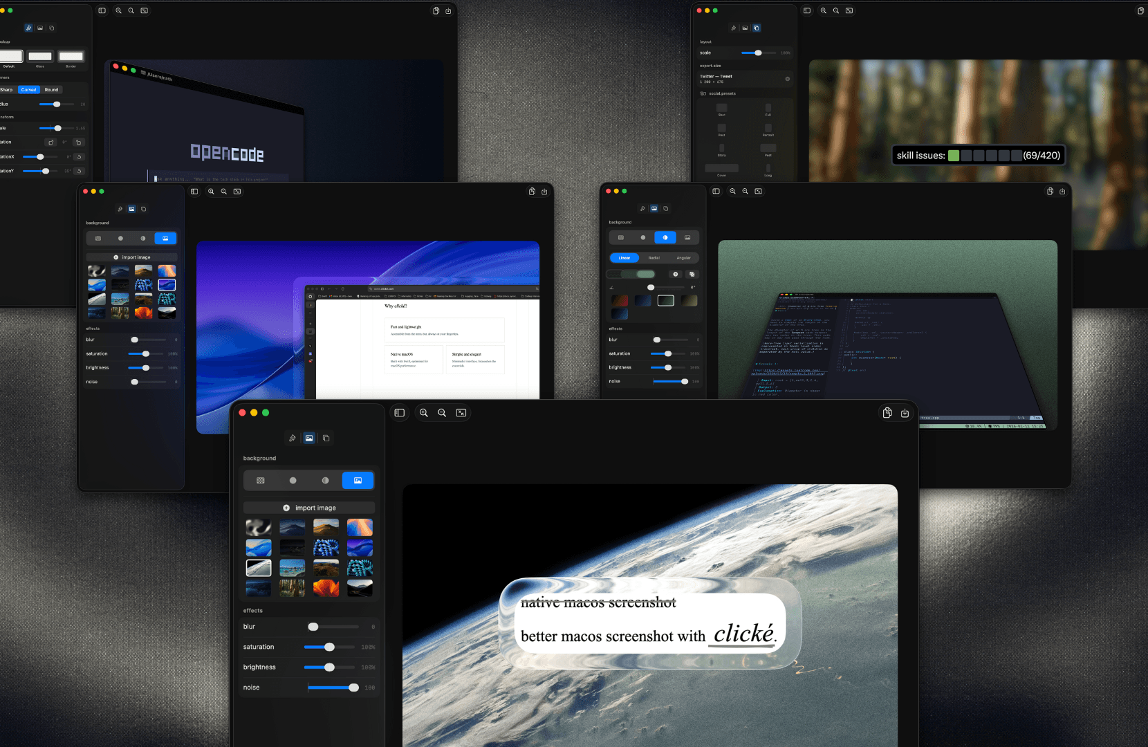Reset rotationY in the opencode window
Image resolution: width=1148 pixels, height=747 pixels.
79,171
